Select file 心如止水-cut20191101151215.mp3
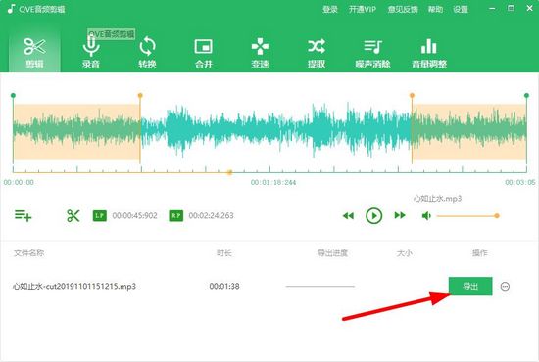 pos(74,286)
